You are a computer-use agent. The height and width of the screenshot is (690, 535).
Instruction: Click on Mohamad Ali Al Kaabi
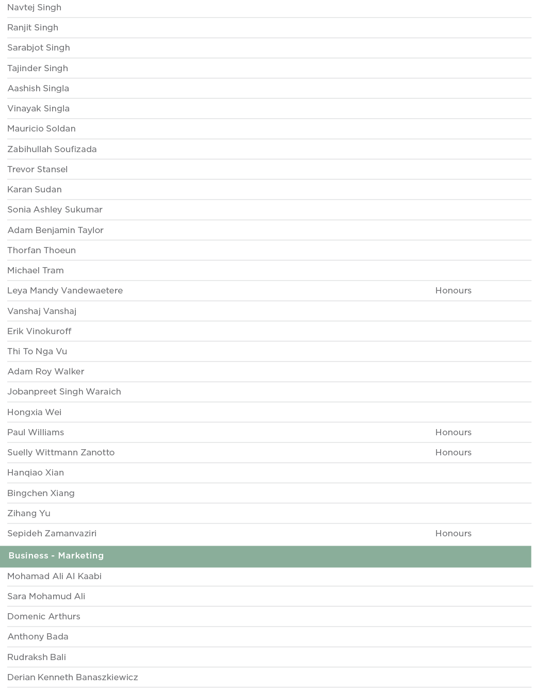54,576
